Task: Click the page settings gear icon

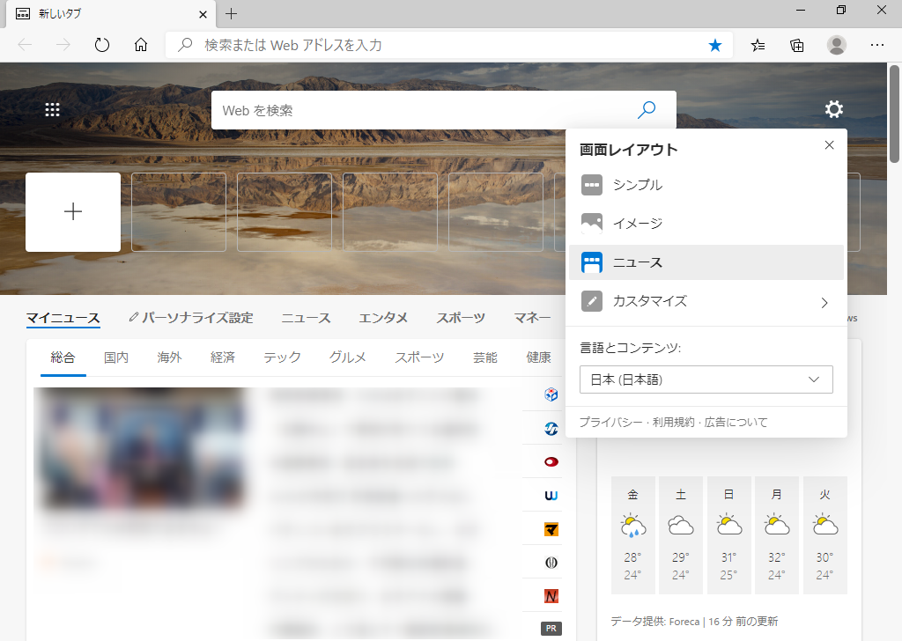Action: pos(833,109)
